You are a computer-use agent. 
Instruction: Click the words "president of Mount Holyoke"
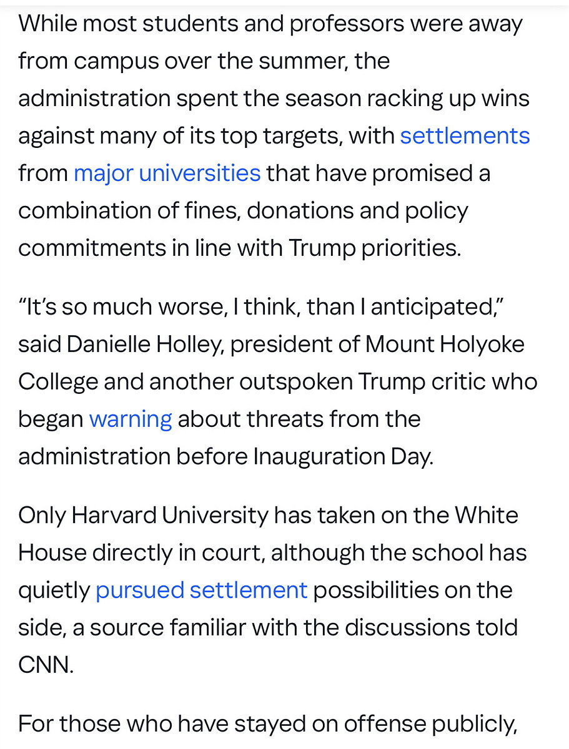pyautogui.click(x=377, y=344)
